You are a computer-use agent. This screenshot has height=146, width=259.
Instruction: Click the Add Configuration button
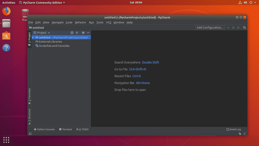click(210, 28)
